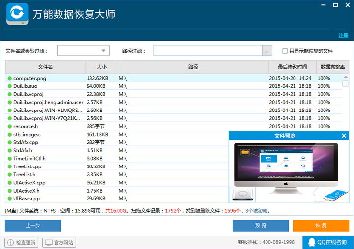Image resolution: width=354 pixels, height=249 pixels.
Task: Click the info icon on 检查更新
Action: coord(10,243)
